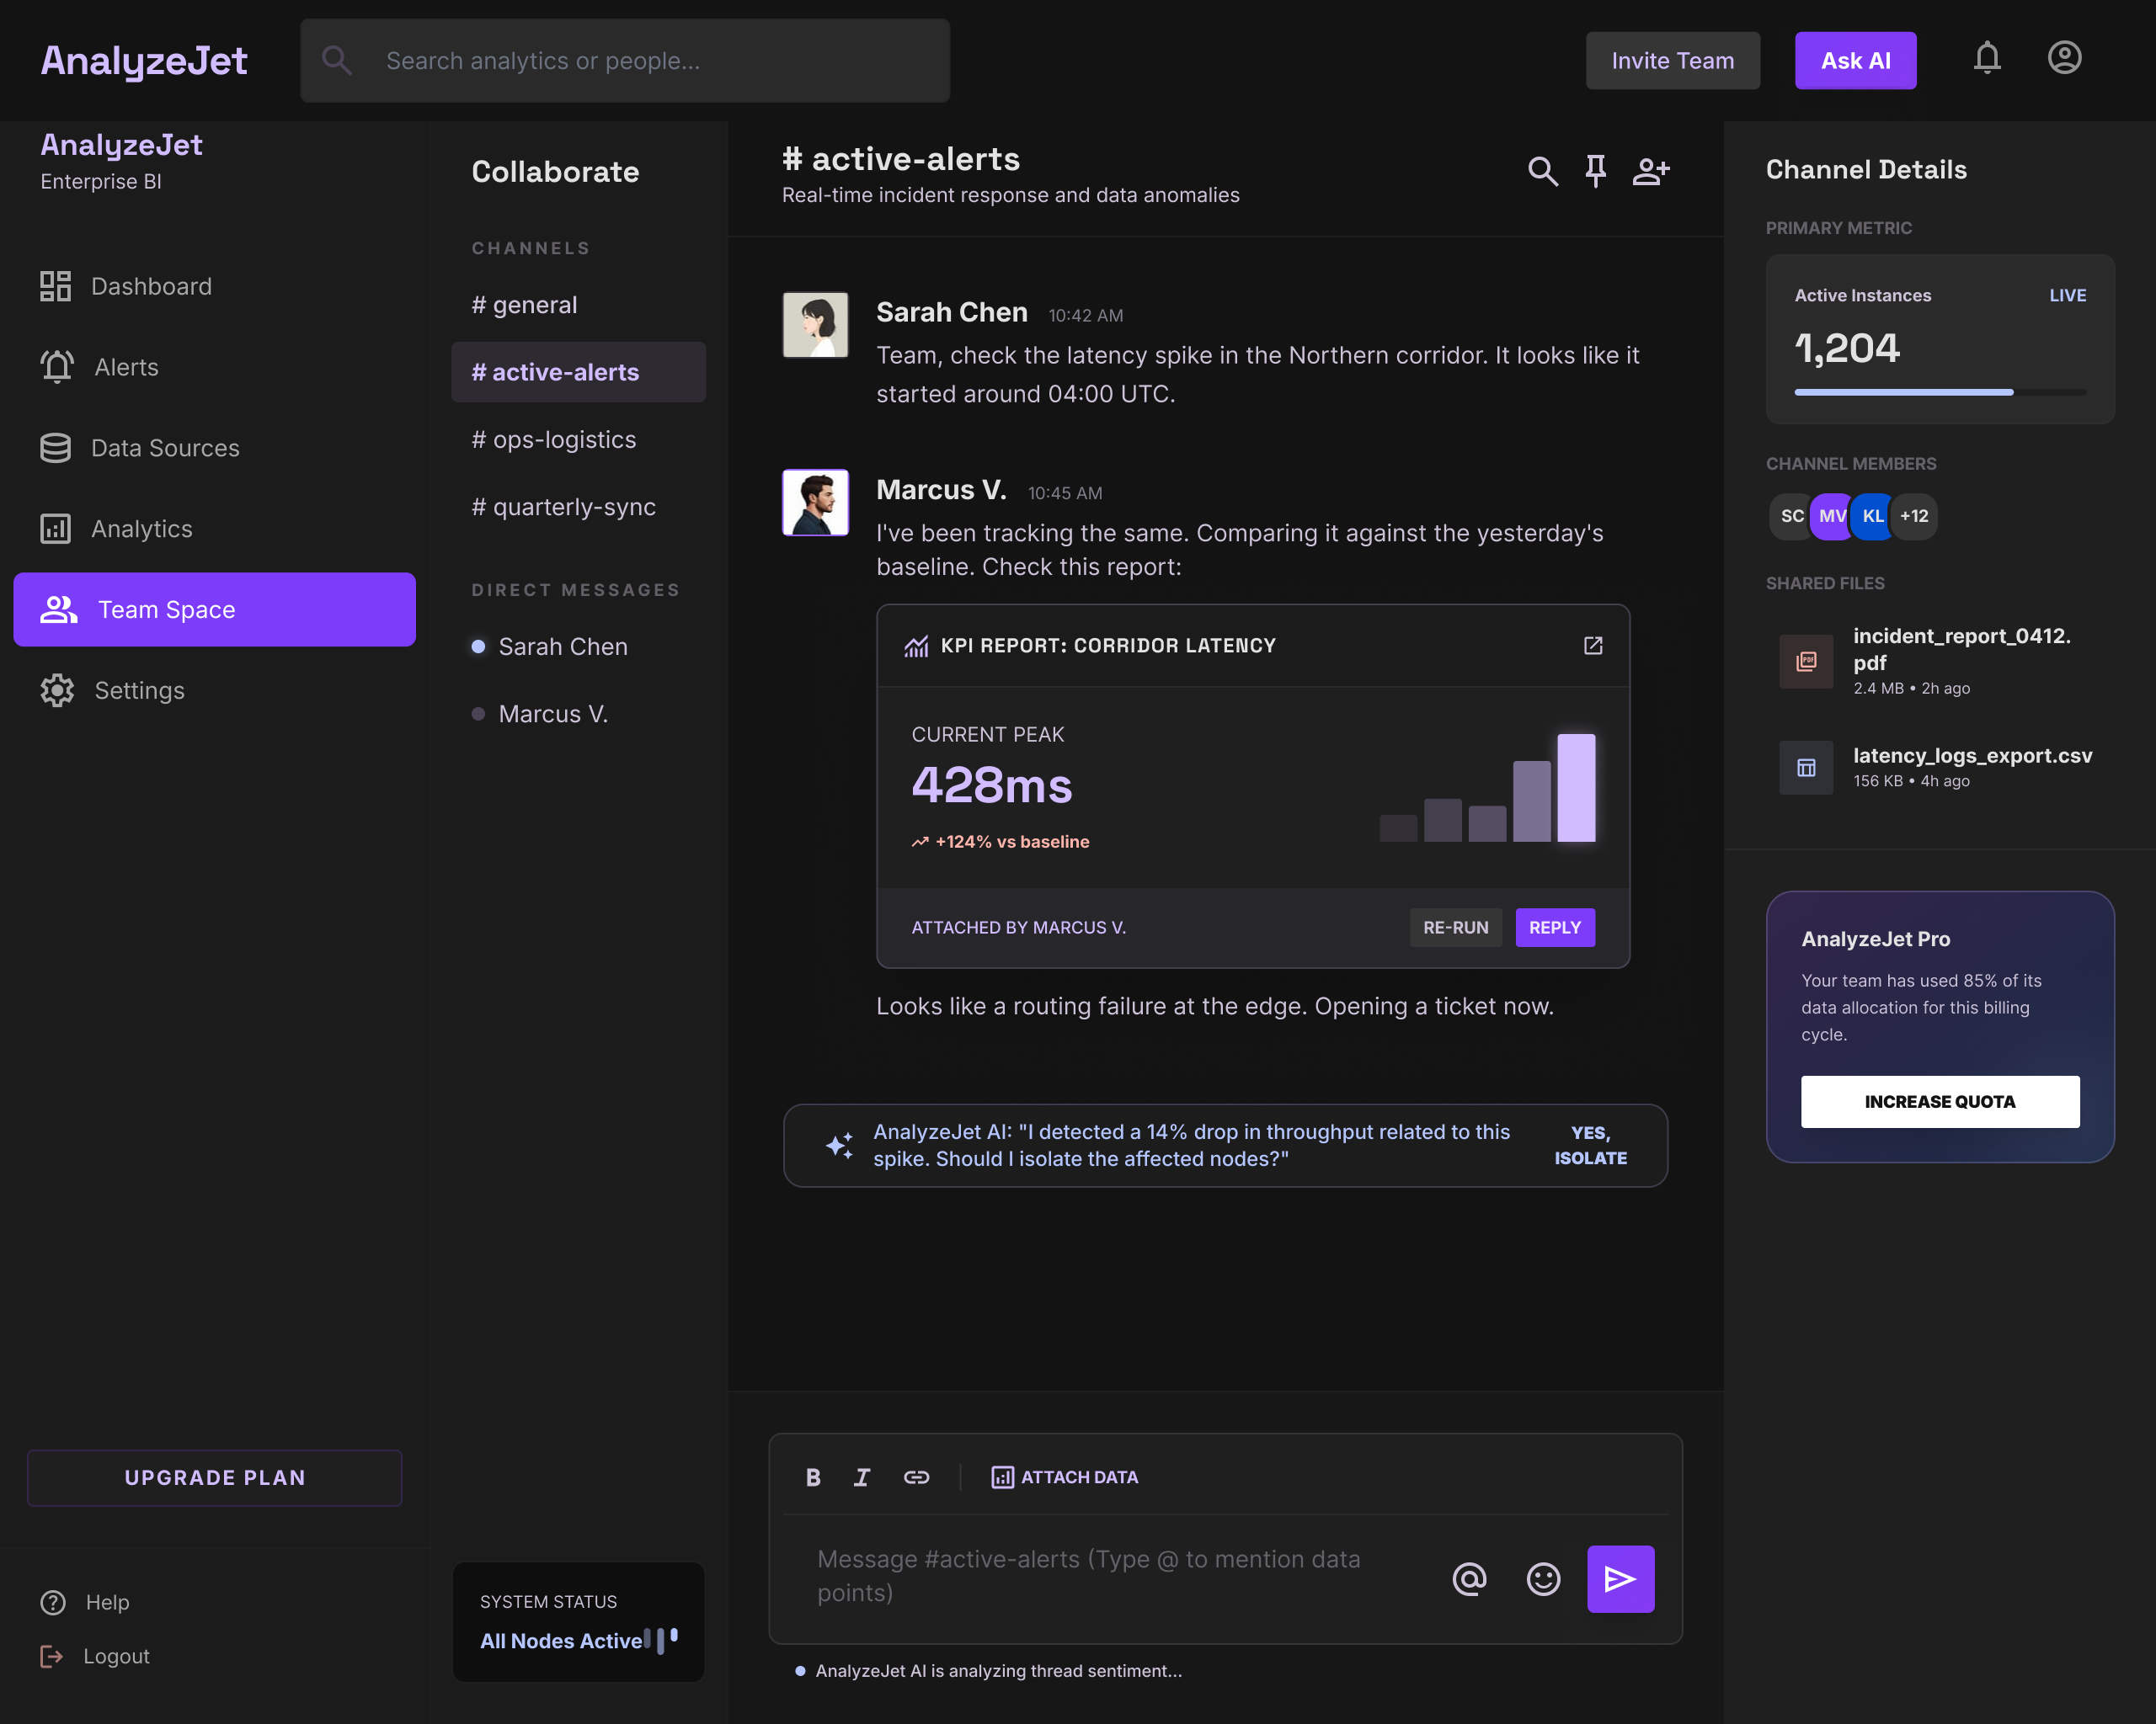Pin the active-alerts channel using the pin icon

(1596, 171)
